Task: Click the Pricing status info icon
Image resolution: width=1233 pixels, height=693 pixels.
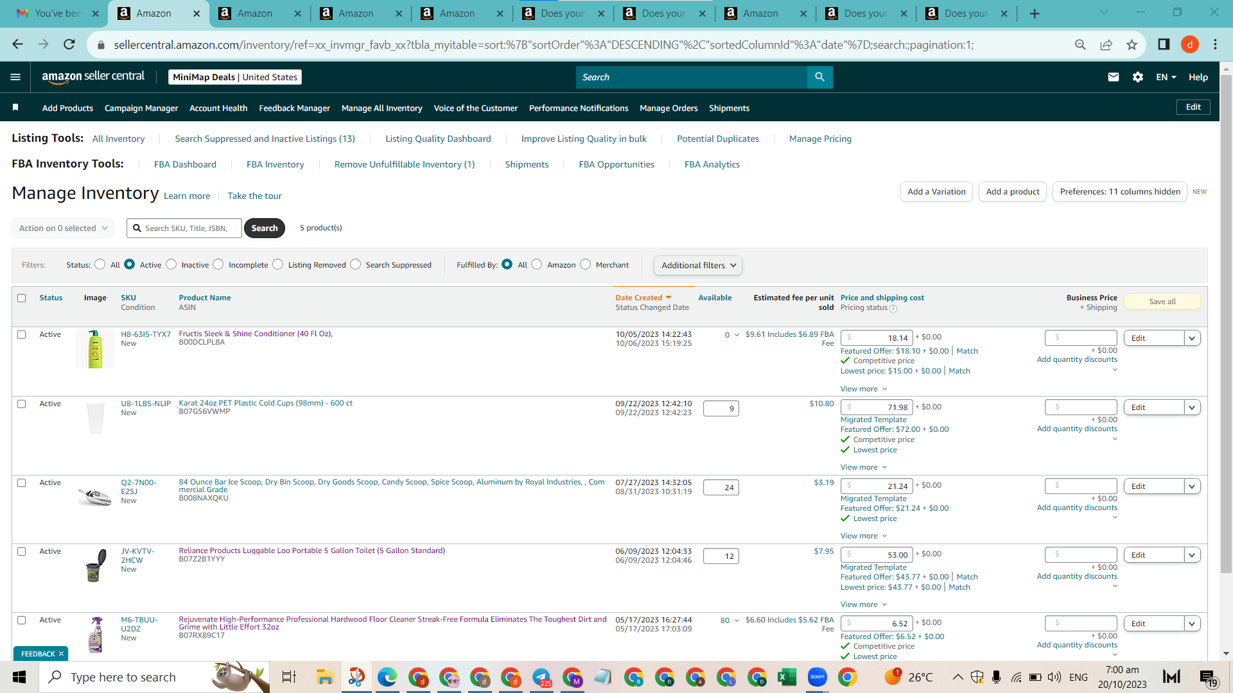Action: (893, 309)
